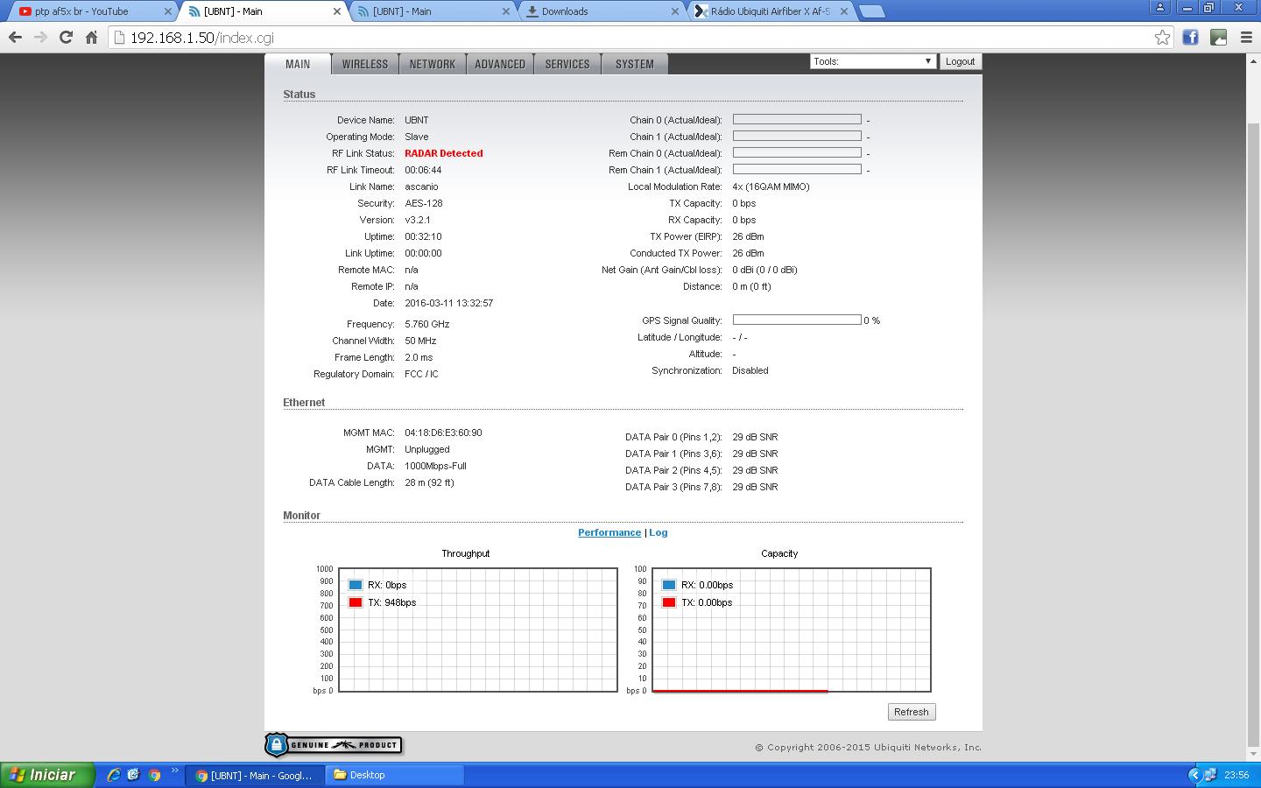Launch Internet Explorer from quick launch

113,775
